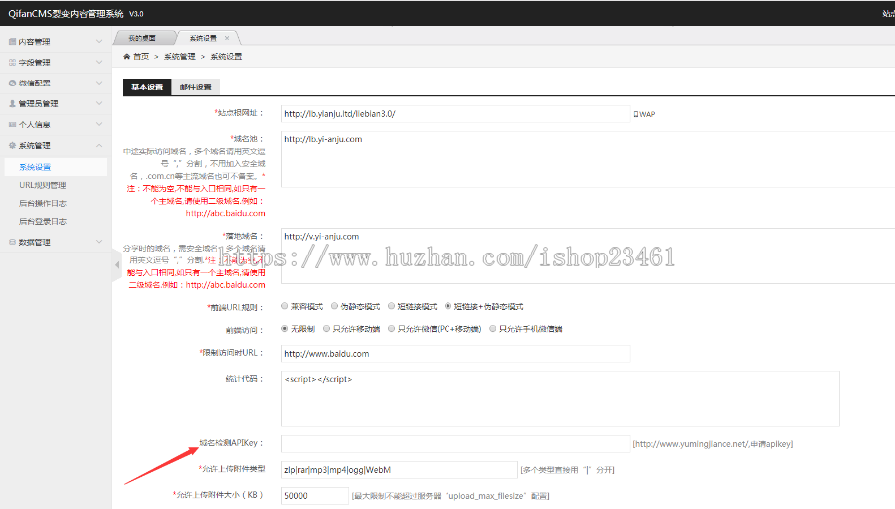
Task: Click the 数据管理 sidebar icon
Action: click(12, 242)
